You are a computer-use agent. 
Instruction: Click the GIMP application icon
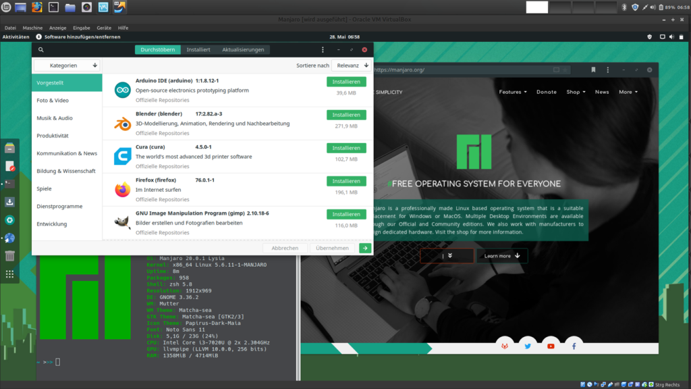coord(122,223)
